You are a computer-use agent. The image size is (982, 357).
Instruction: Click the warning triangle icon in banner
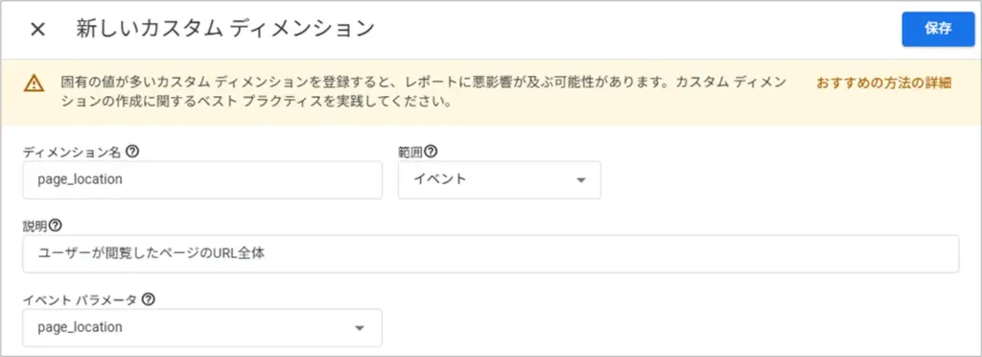pos(34,83)
